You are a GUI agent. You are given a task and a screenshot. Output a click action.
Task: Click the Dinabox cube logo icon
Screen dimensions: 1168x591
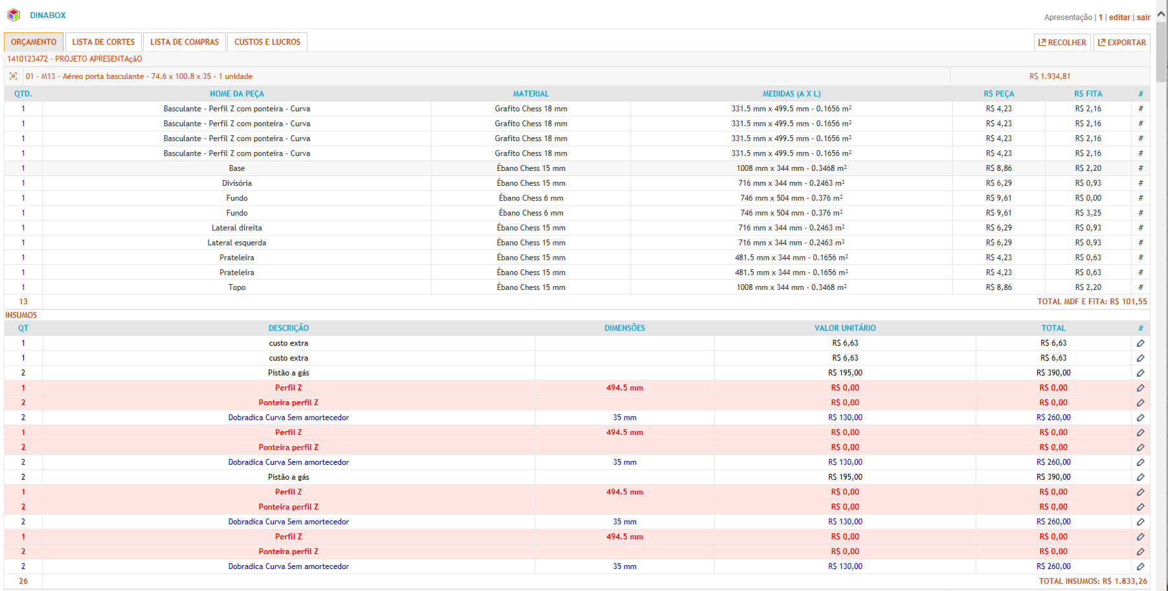(x=14, y=15)
